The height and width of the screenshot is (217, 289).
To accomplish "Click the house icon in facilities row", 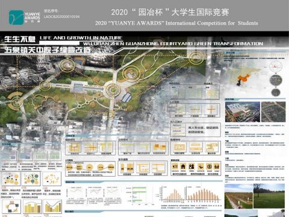I will point(183,166).
